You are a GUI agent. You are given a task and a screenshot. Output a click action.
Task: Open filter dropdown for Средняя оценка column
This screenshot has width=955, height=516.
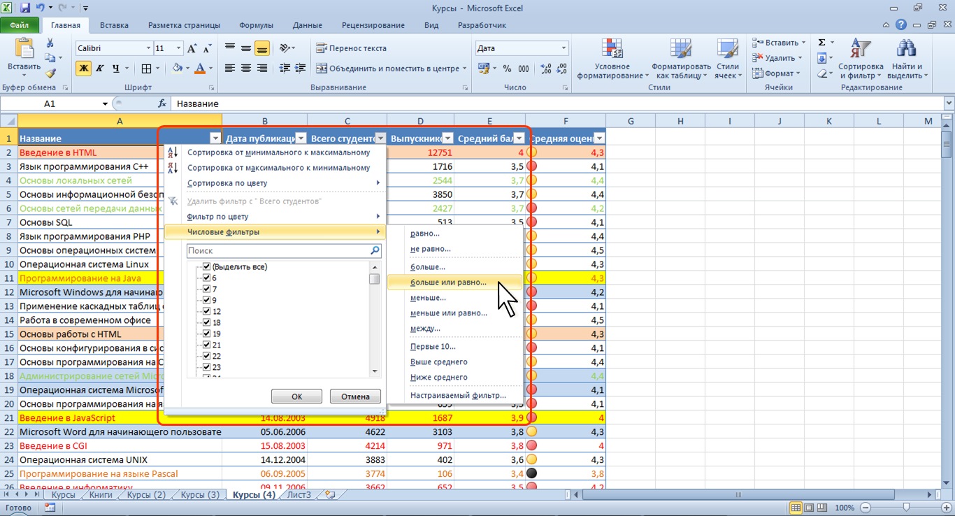click(x=599, y=138)
